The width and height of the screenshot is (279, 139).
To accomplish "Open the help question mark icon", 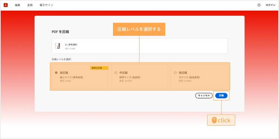I will pyautogui.click(x=259, y=5).
